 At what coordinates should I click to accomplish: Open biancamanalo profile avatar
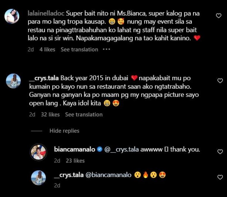pos(38,152)
